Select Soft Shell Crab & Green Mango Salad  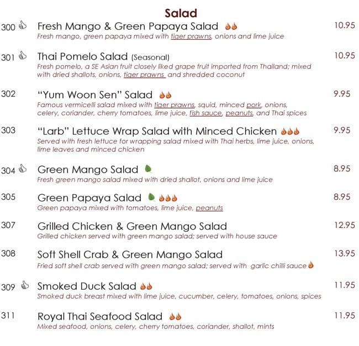click(x=130, y=254)
